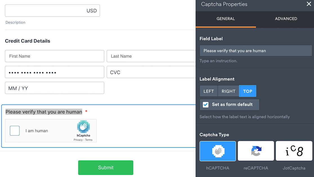The width and height of the screenshot is (314, 177).
Task: Select TOP label alignment
Action: pyautogui.click(x=247, y=91)
